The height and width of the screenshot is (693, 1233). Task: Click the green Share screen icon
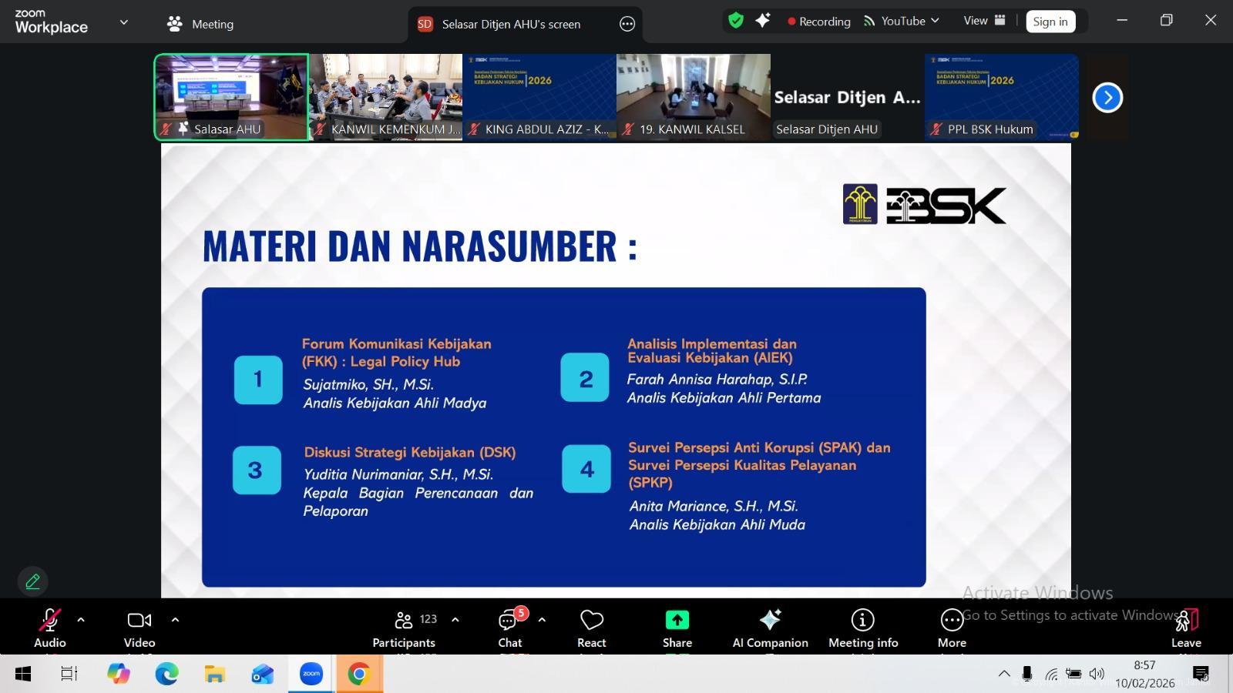click(677, 621)
